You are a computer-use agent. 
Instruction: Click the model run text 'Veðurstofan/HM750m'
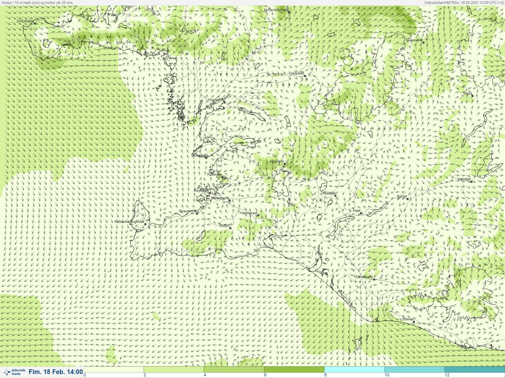(x=442, y=2)
